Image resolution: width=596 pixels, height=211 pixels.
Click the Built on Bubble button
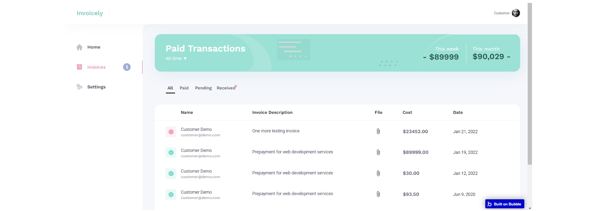[x=504, y=204]
